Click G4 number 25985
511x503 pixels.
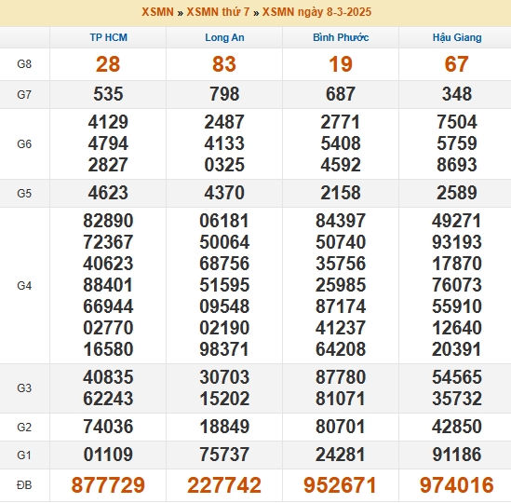341,285
